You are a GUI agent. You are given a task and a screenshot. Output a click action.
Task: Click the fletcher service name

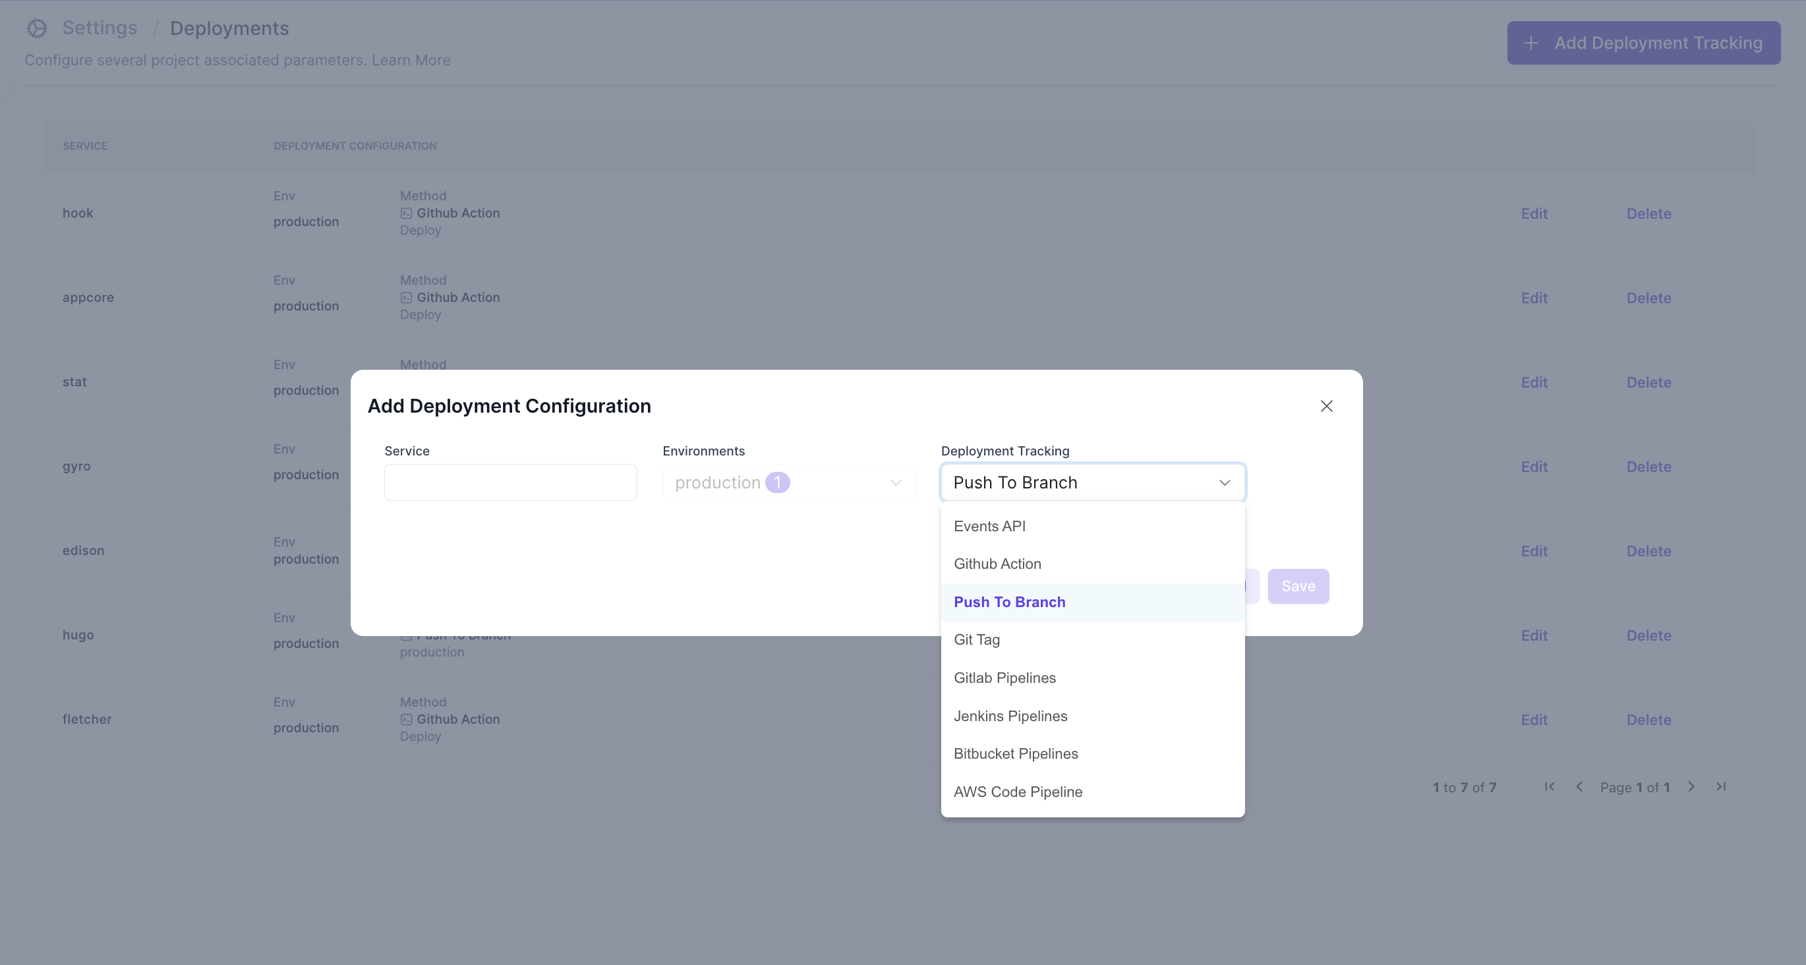(87, 720)
